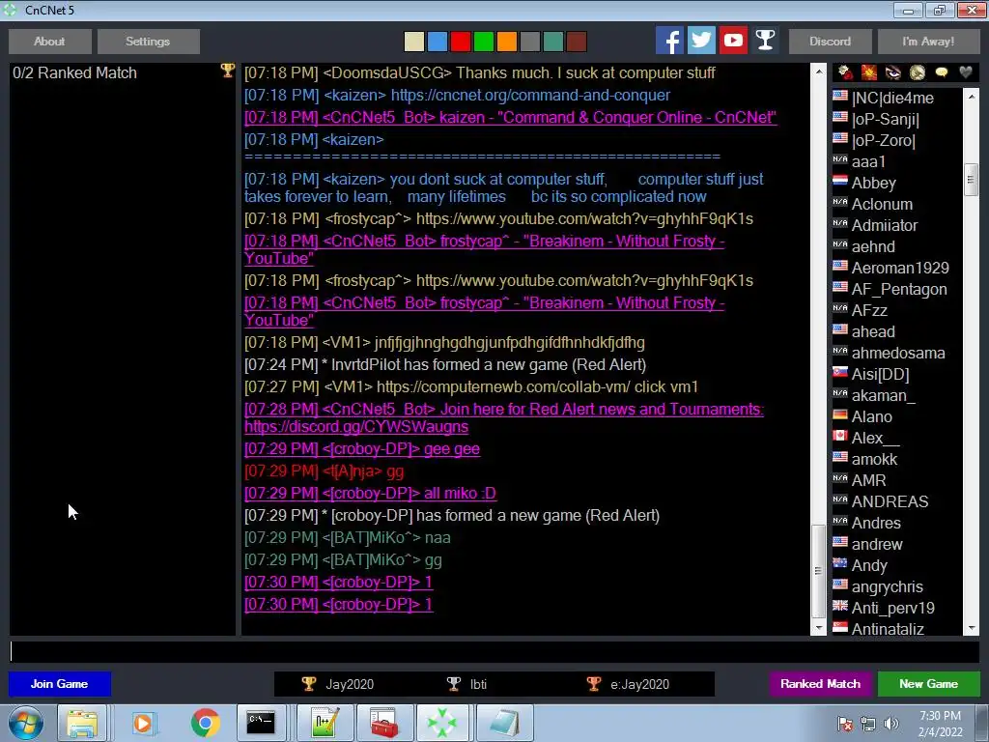The width and height of the screenshot is (989, 742).
Task: Click the trophy next to 0/2 Ranked Match
Action: (x=227, y=71)
